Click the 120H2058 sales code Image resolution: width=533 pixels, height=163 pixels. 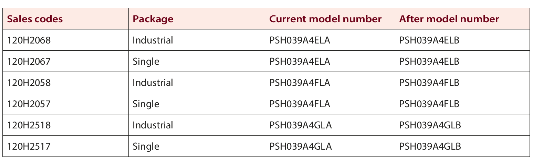(x=29, y=83)
